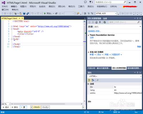This screenshot has width=143, height=114.
Task: Open the feedback speech bubble icon
Action: click(85, 2)
